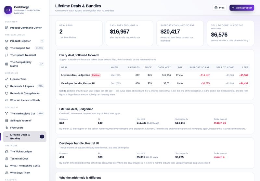
Task: Click the Add a product button
Action: pos(242,7)
